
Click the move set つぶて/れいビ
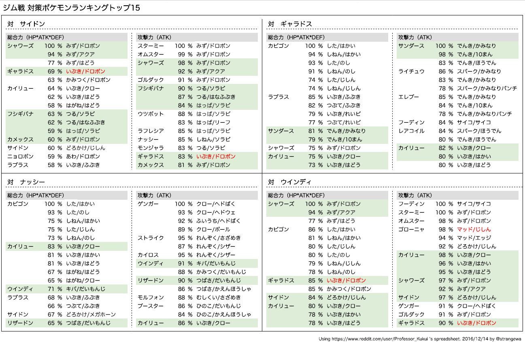344,122
